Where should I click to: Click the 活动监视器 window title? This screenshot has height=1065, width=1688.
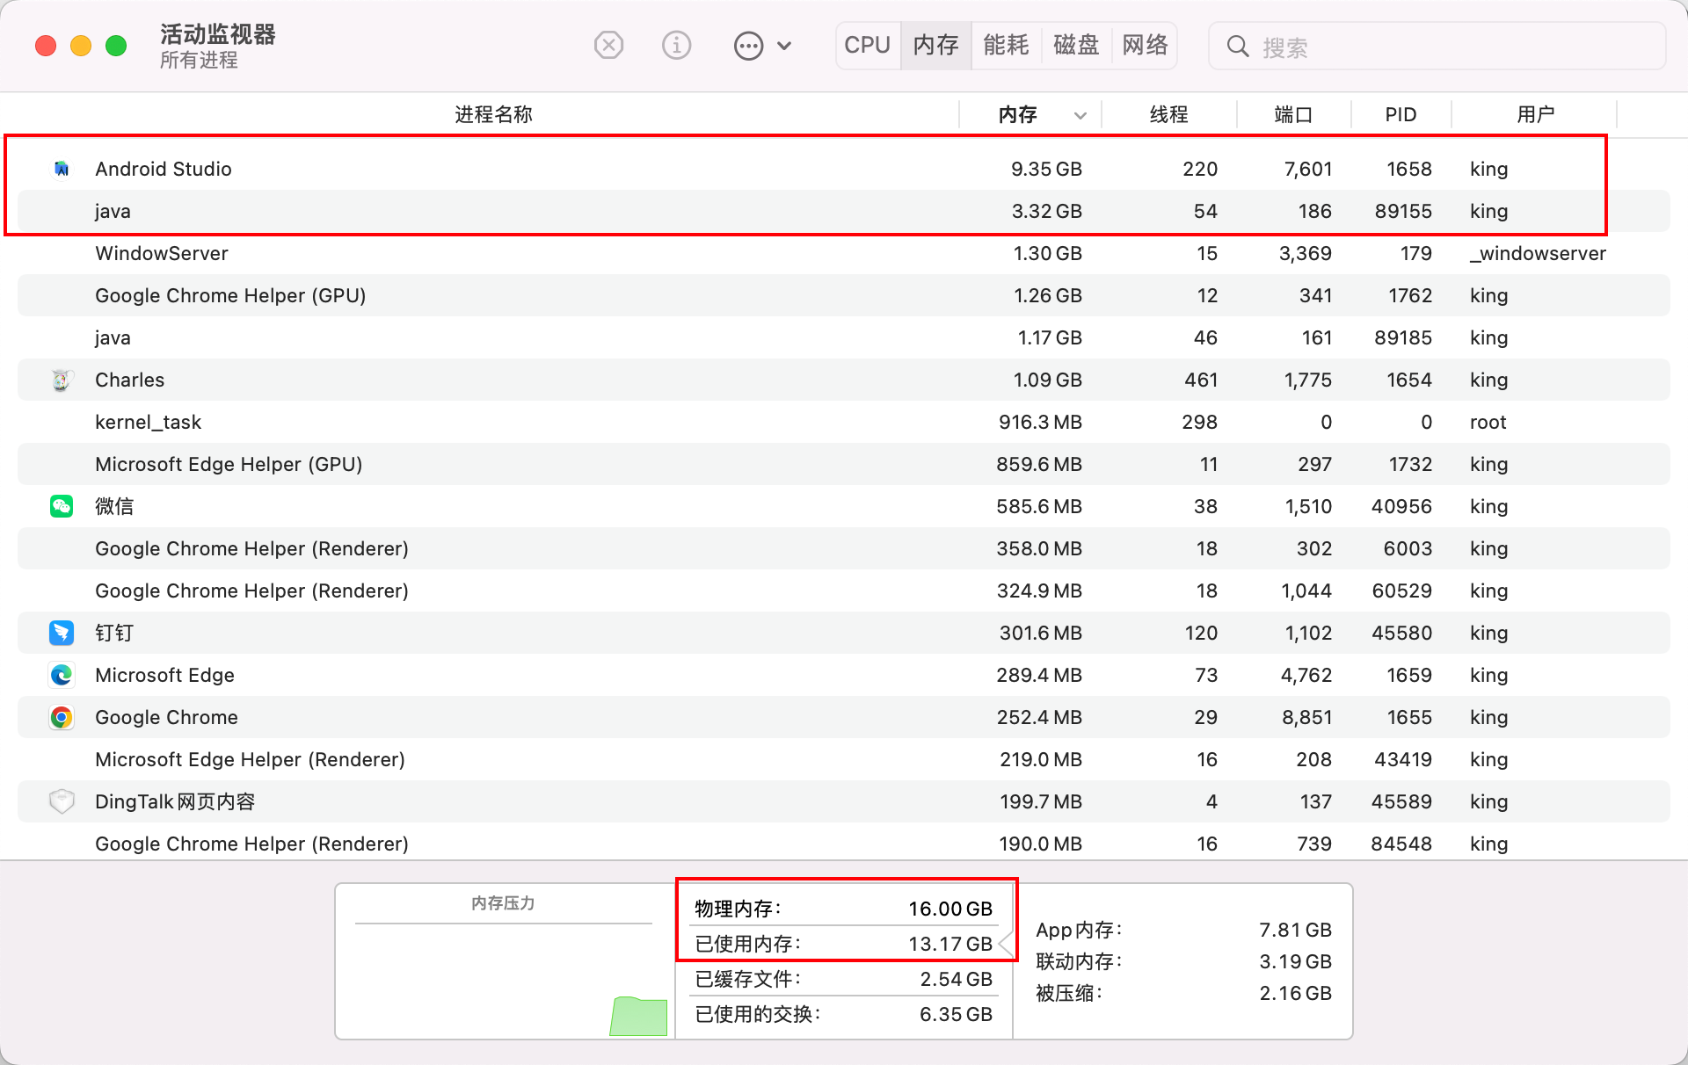pyautogui.click(x=218, y=34)
